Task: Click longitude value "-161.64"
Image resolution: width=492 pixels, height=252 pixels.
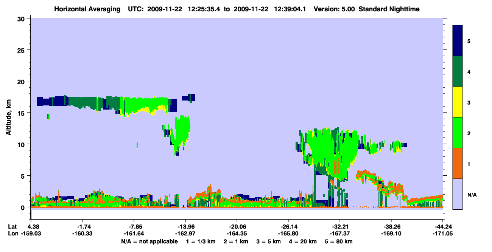Action: pyautogui.click(x=134, y=234)
